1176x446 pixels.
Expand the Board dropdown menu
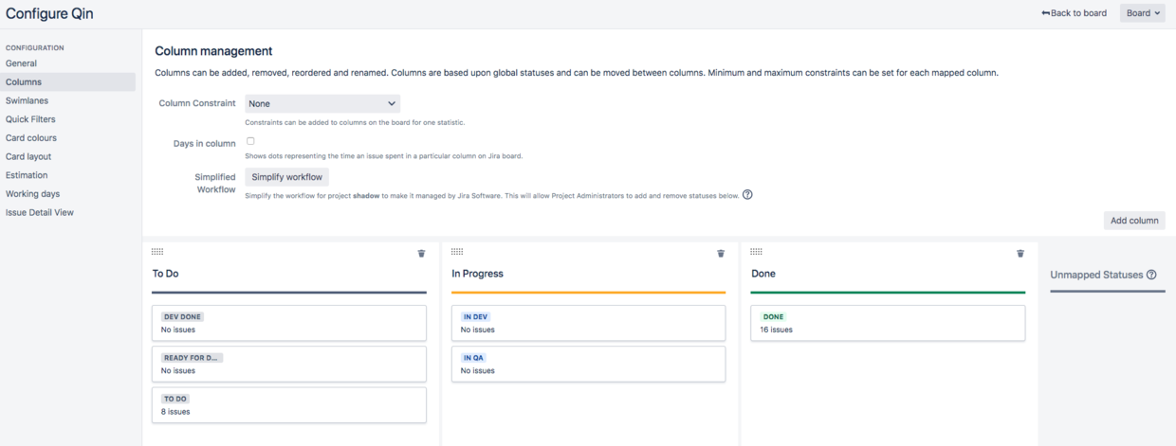[x=1143, y=13]
